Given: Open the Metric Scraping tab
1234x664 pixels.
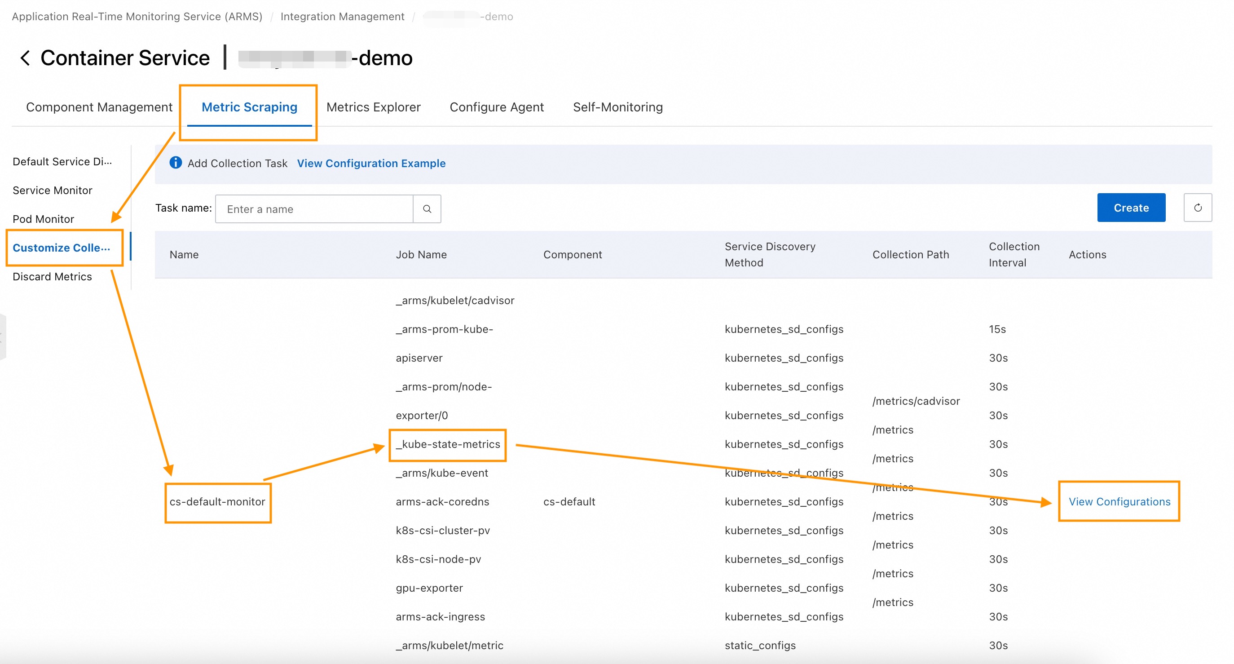Looking at the screenshot, I should tap(249, 107).
